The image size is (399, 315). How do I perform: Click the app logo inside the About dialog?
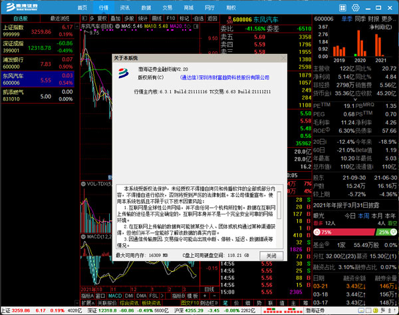click(124, 73)
